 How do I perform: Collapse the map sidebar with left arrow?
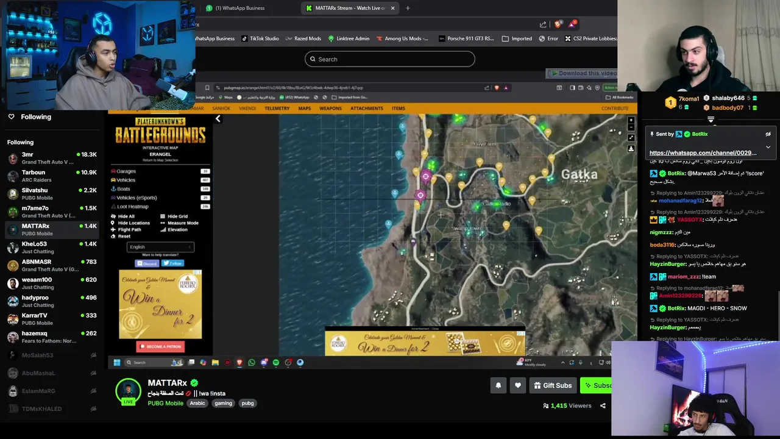pos(218,119)
